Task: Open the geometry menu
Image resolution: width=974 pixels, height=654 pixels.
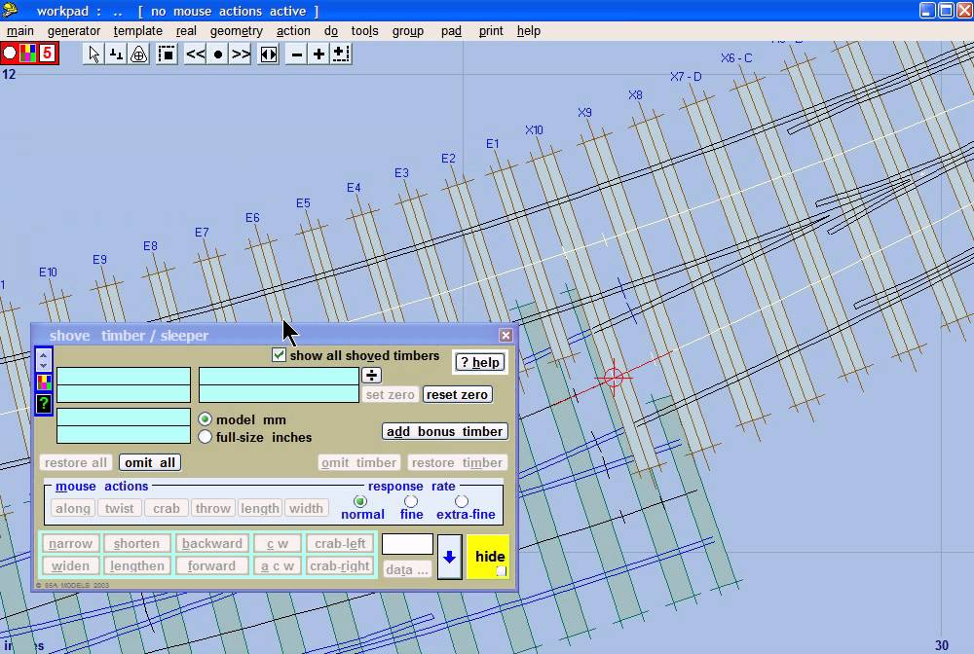Action: click(236, 31)
